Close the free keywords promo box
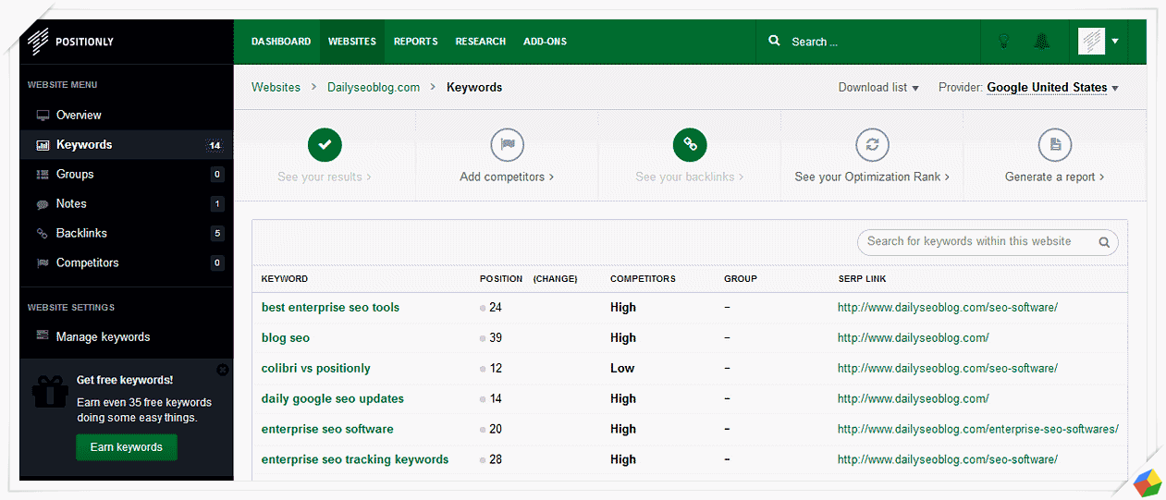Viewport: 1166px width, 500px height. (222, 370)
